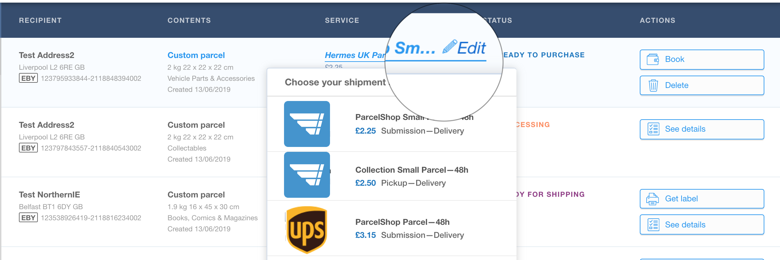Delete the first shipment
The width and height of the screenshot is (780, 260).
(x=702, y=85)
